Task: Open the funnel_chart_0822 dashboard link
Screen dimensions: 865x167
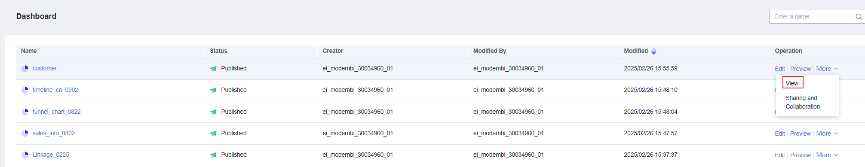Action: [56, 112]
